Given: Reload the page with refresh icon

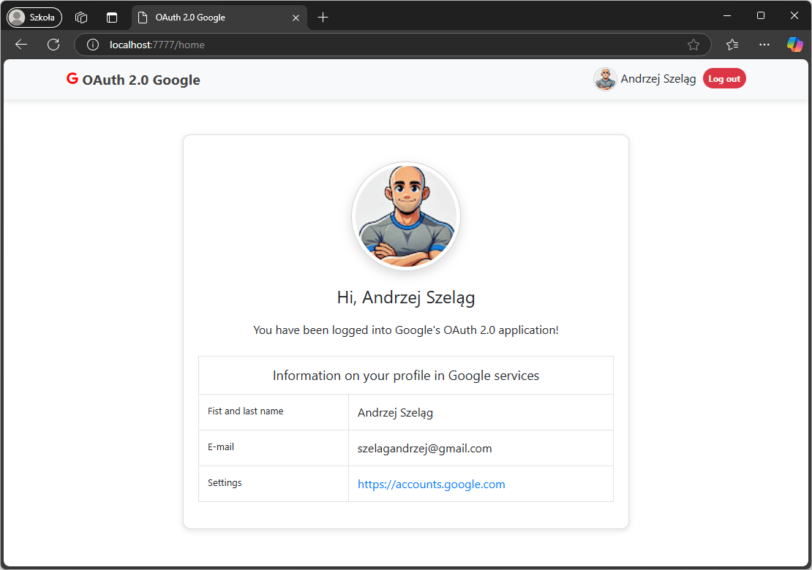Looking at the screenshot, I should click(53, 45).
